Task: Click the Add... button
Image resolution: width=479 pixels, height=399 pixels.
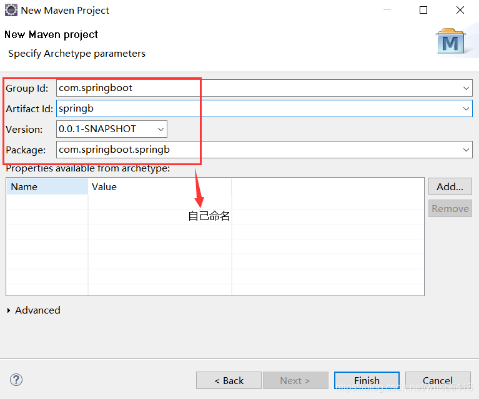Action: click(x=450, y=186)
